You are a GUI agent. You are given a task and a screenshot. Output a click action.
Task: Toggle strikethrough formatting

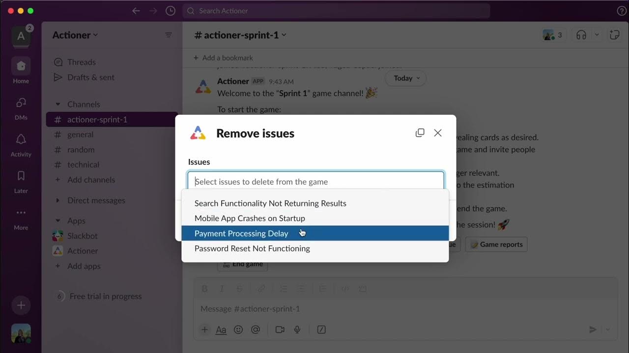pyautogui.click(x=239, y=289)
